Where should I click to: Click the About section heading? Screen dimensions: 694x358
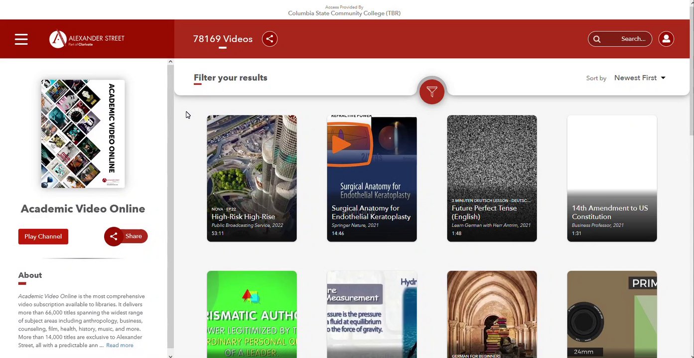pyautogui.click(x=30, y=275)
